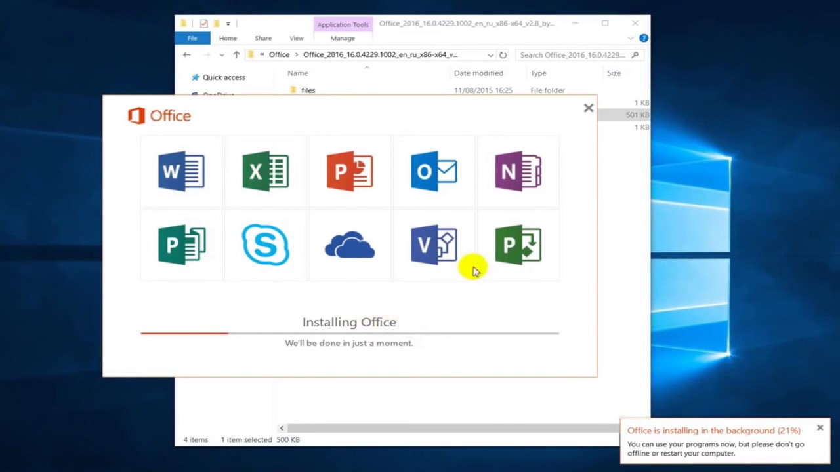Sort by the Size column header
Image resolution: width=840 pixels, height=472 pixels.
(x=614, y=73)
